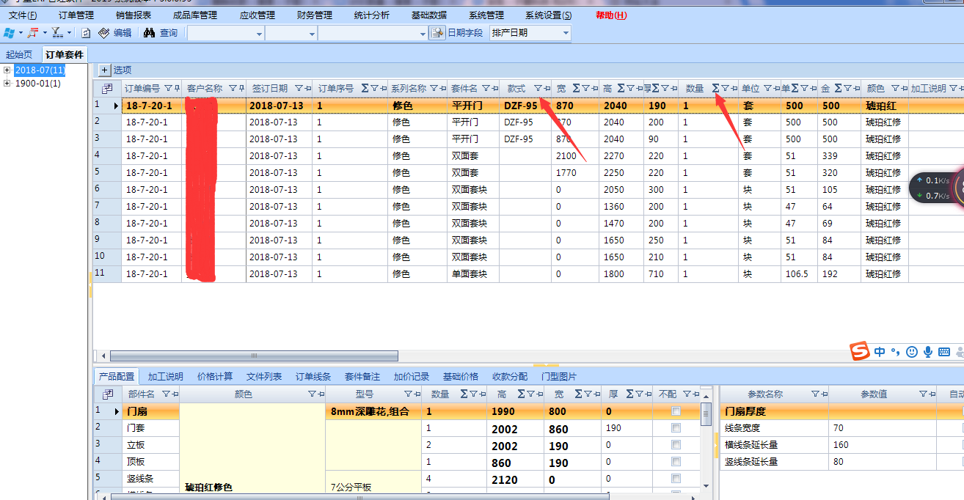Click the grid selector icon at top-left of order table

(x=107, y=89)
